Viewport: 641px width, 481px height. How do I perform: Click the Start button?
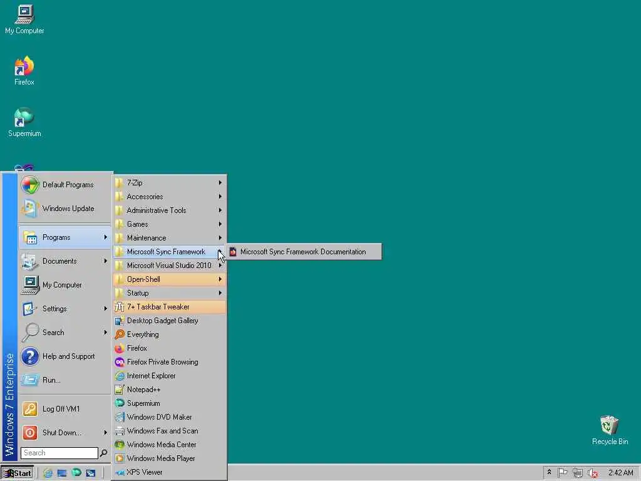point(17,473)
